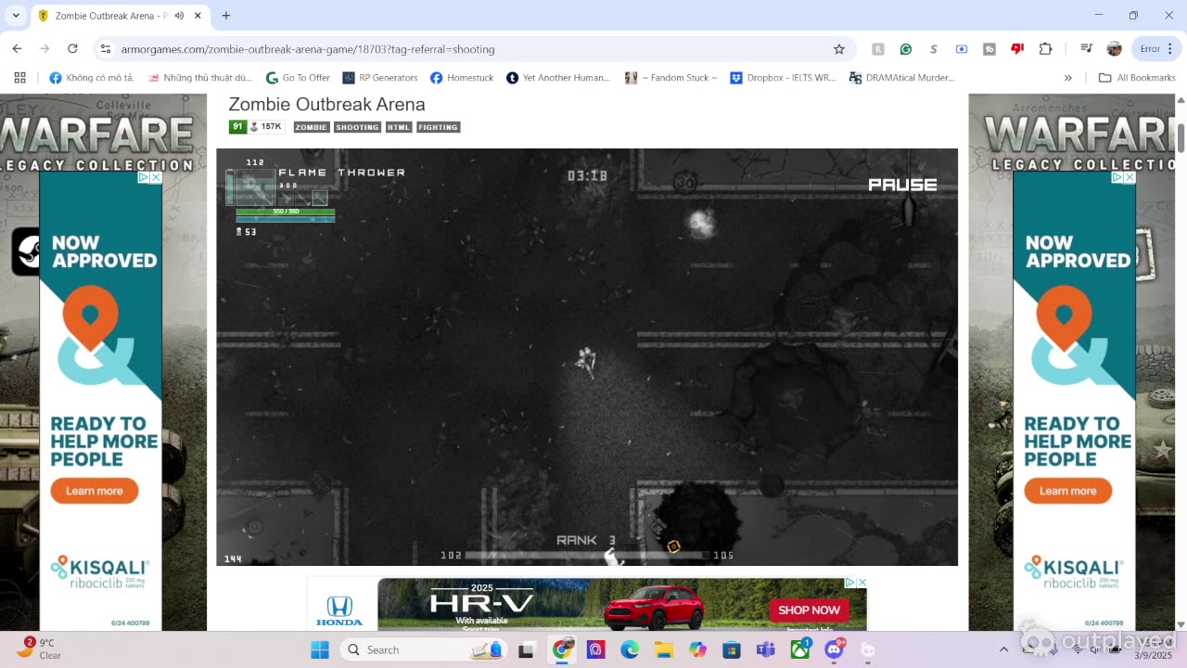Open the Yet Another Human bookmark
The width and height of the screenshot is (1187, 668).
[x=557, y=78]
